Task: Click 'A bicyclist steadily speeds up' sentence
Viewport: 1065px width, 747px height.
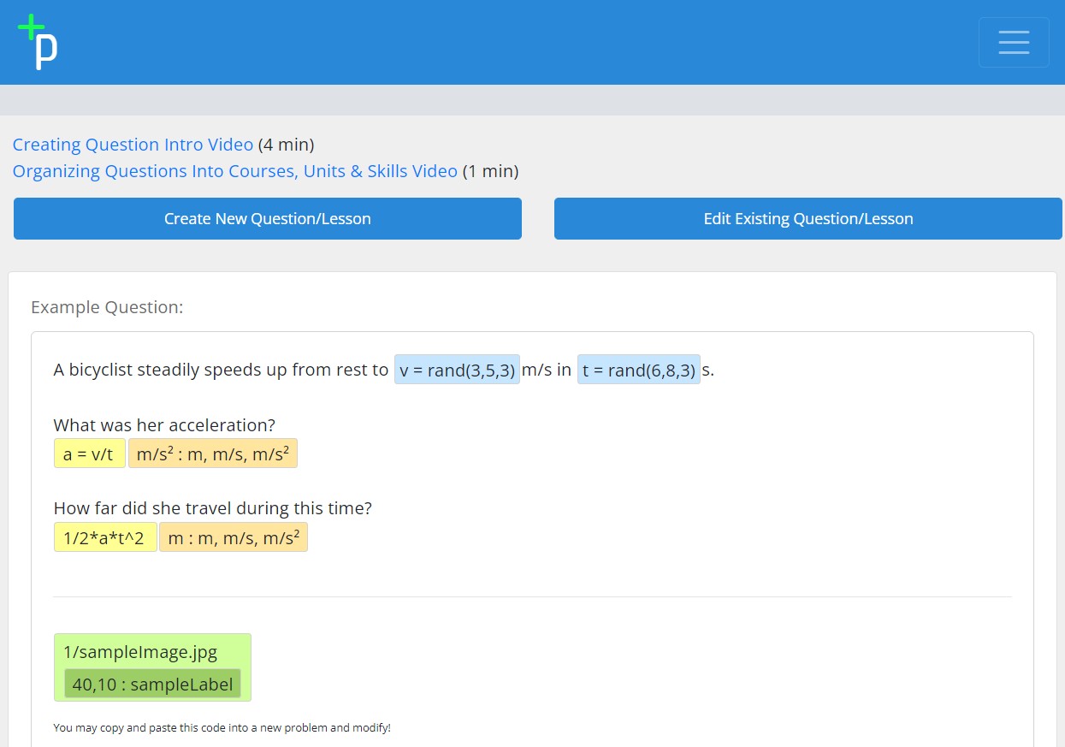Action: coord(221,370)
